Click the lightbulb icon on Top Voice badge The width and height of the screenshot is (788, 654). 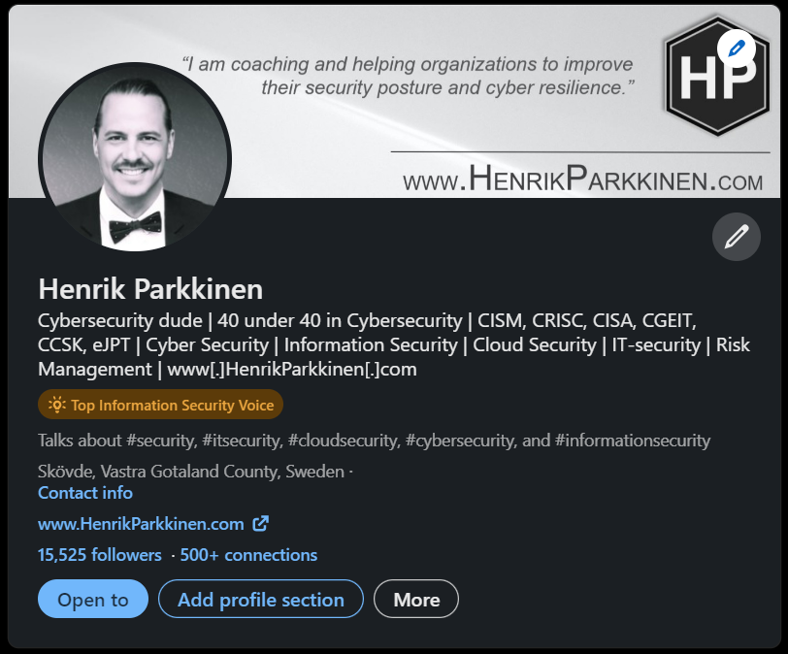click(x=56, y=404)
